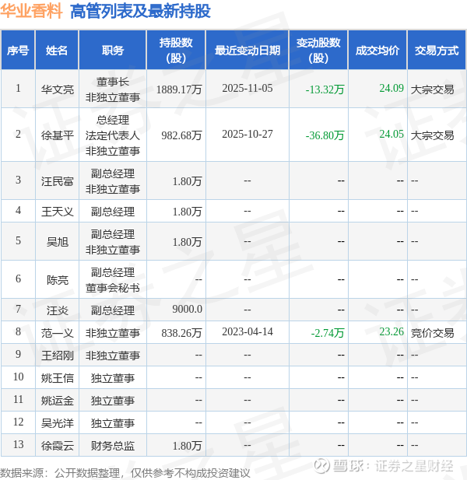The width and height of the screenshot is (467, 480).
Task: Click the date 2025-10-27
Action: (x=248, y=134)
